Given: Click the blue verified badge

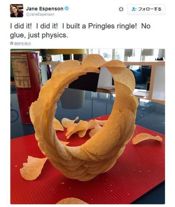Looking at the screenshot, I should 67,8.
